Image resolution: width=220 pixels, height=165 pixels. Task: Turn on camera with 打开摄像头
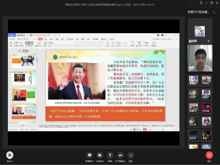coord(120,155)
